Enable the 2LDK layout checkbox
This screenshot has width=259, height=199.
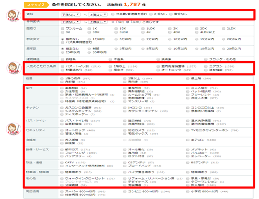(x=224, y=29)
